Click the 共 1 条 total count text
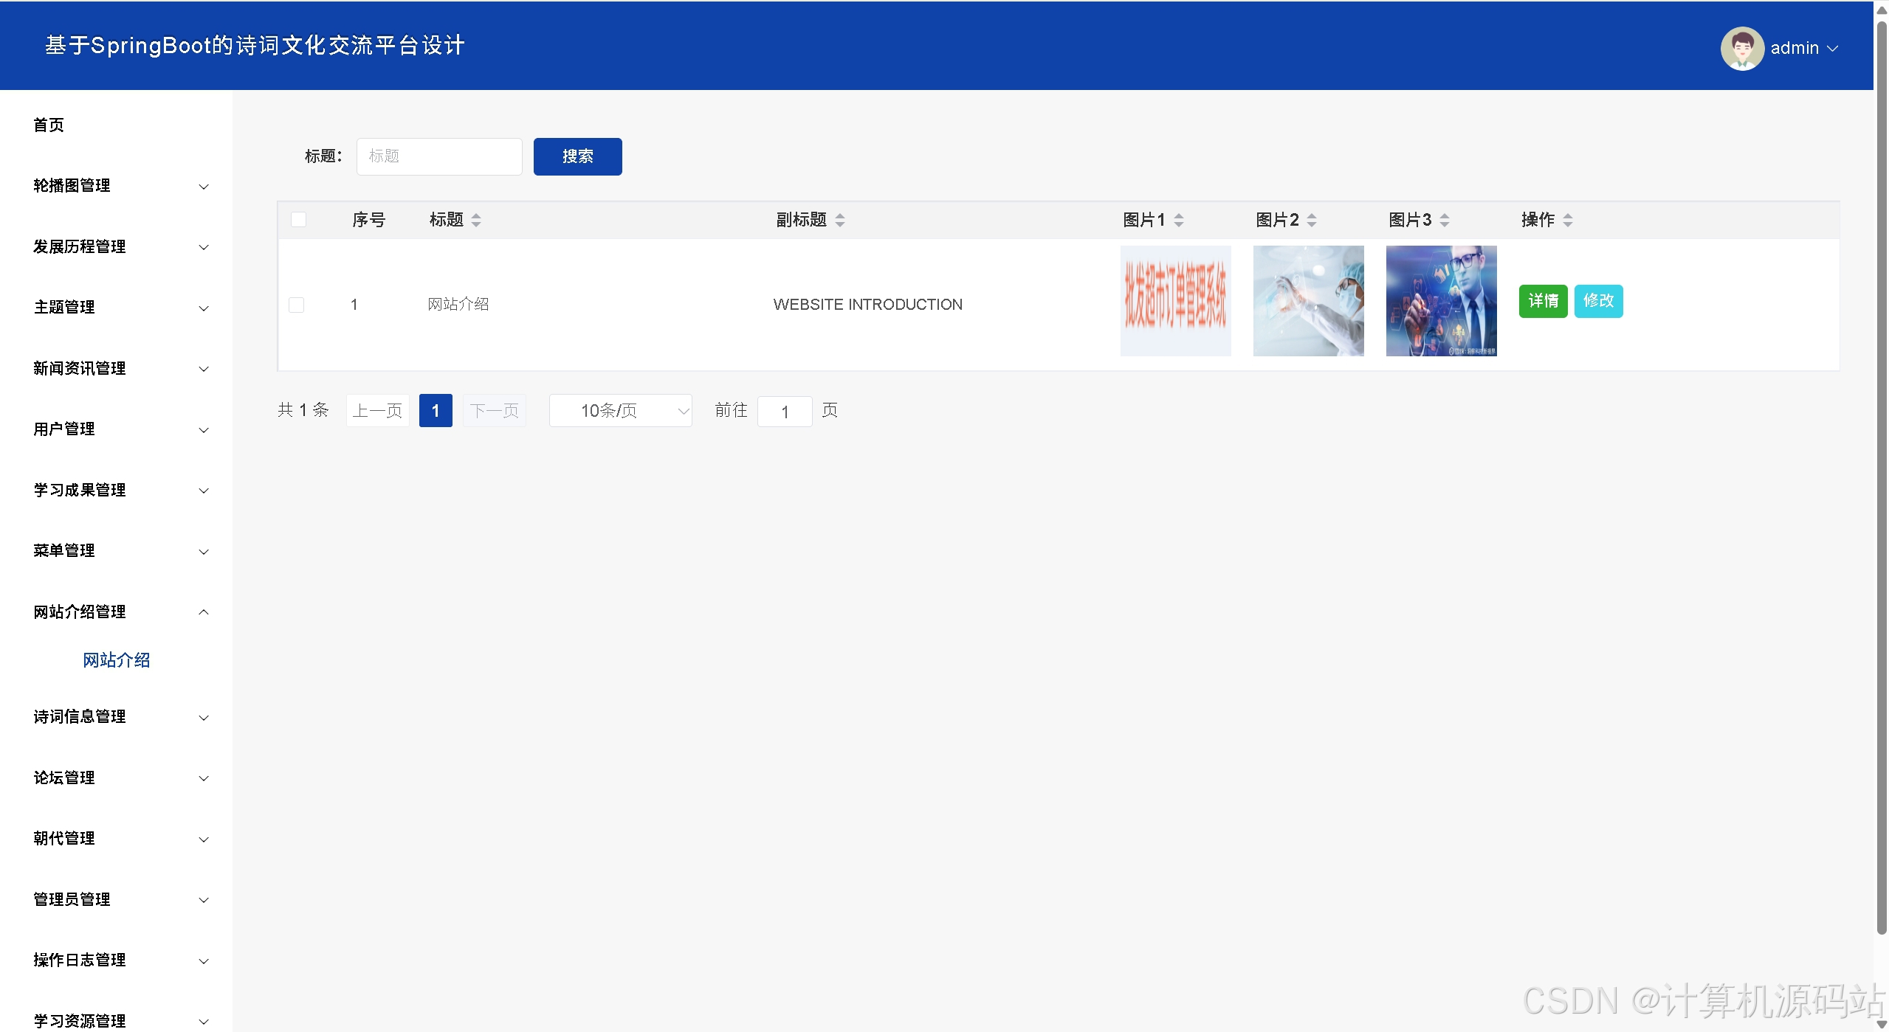 point(303,410)
